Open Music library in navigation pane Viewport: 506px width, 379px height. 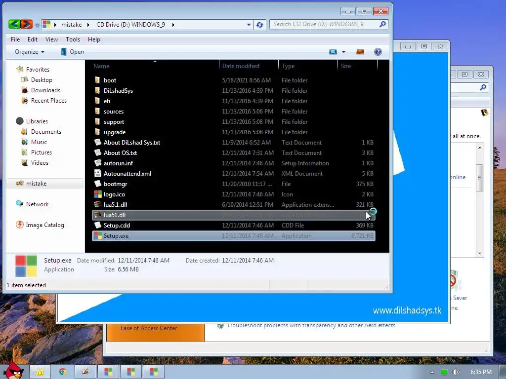coord(39,142)
